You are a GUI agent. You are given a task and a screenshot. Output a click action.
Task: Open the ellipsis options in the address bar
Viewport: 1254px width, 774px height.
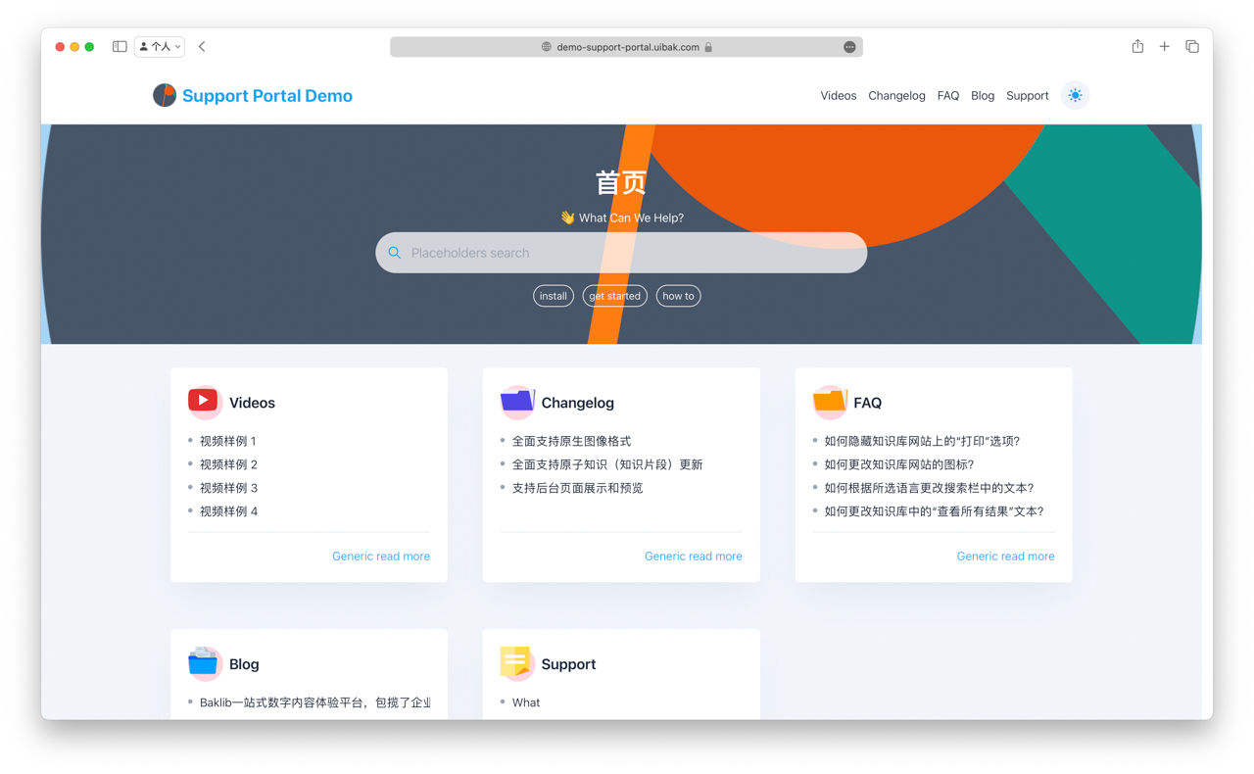(x=850, y=46)
